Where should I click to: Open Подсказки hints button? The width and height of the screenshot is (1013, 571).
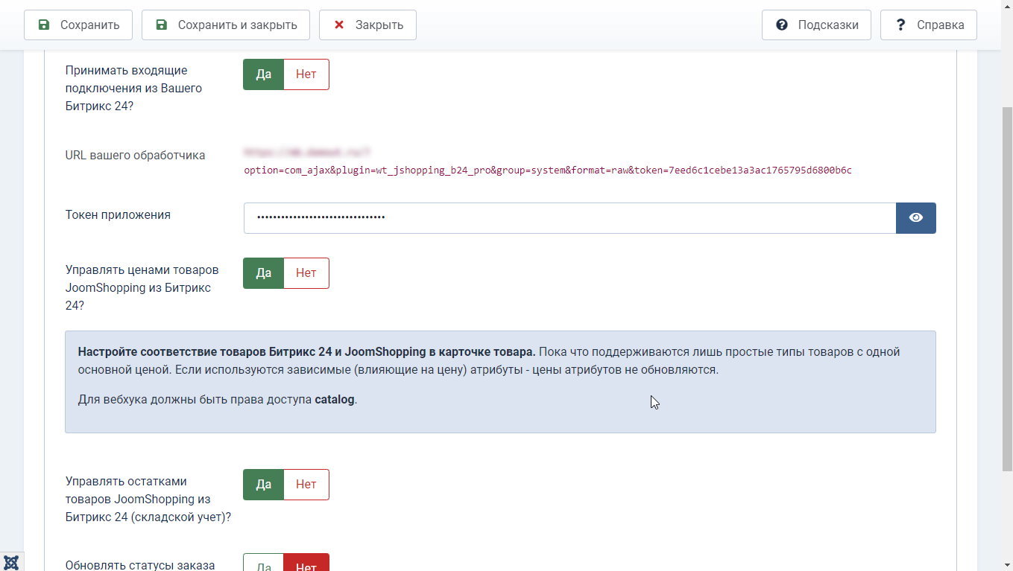click(816, 25)
